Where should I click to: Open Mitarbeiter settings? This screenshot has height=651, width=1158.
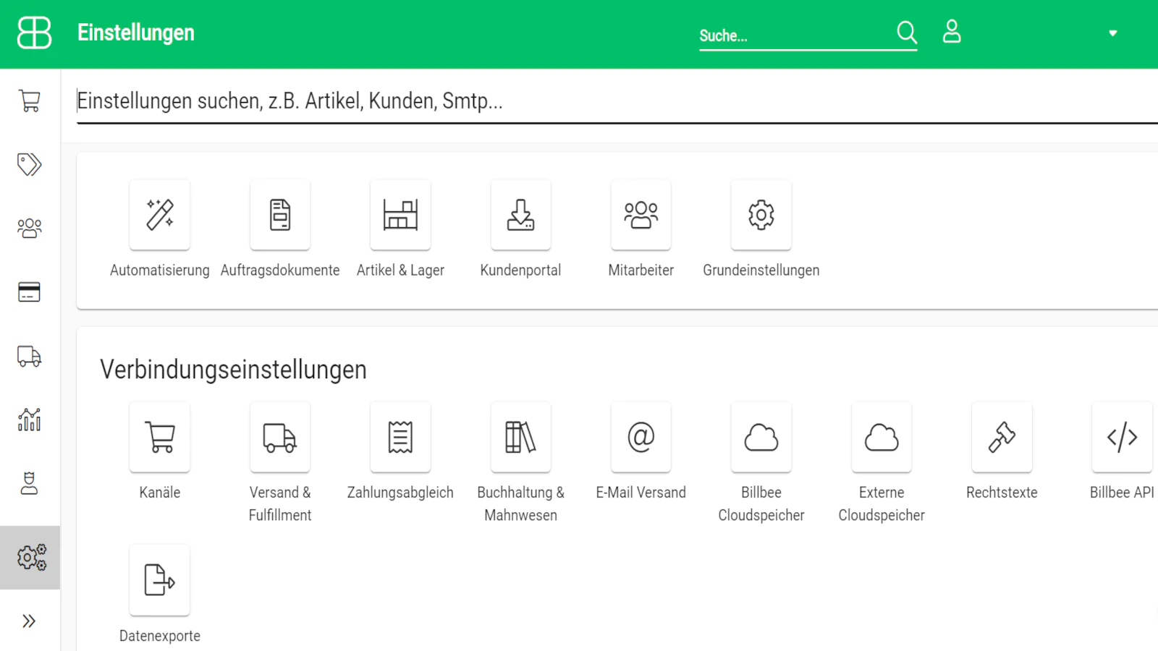point(641,216)
